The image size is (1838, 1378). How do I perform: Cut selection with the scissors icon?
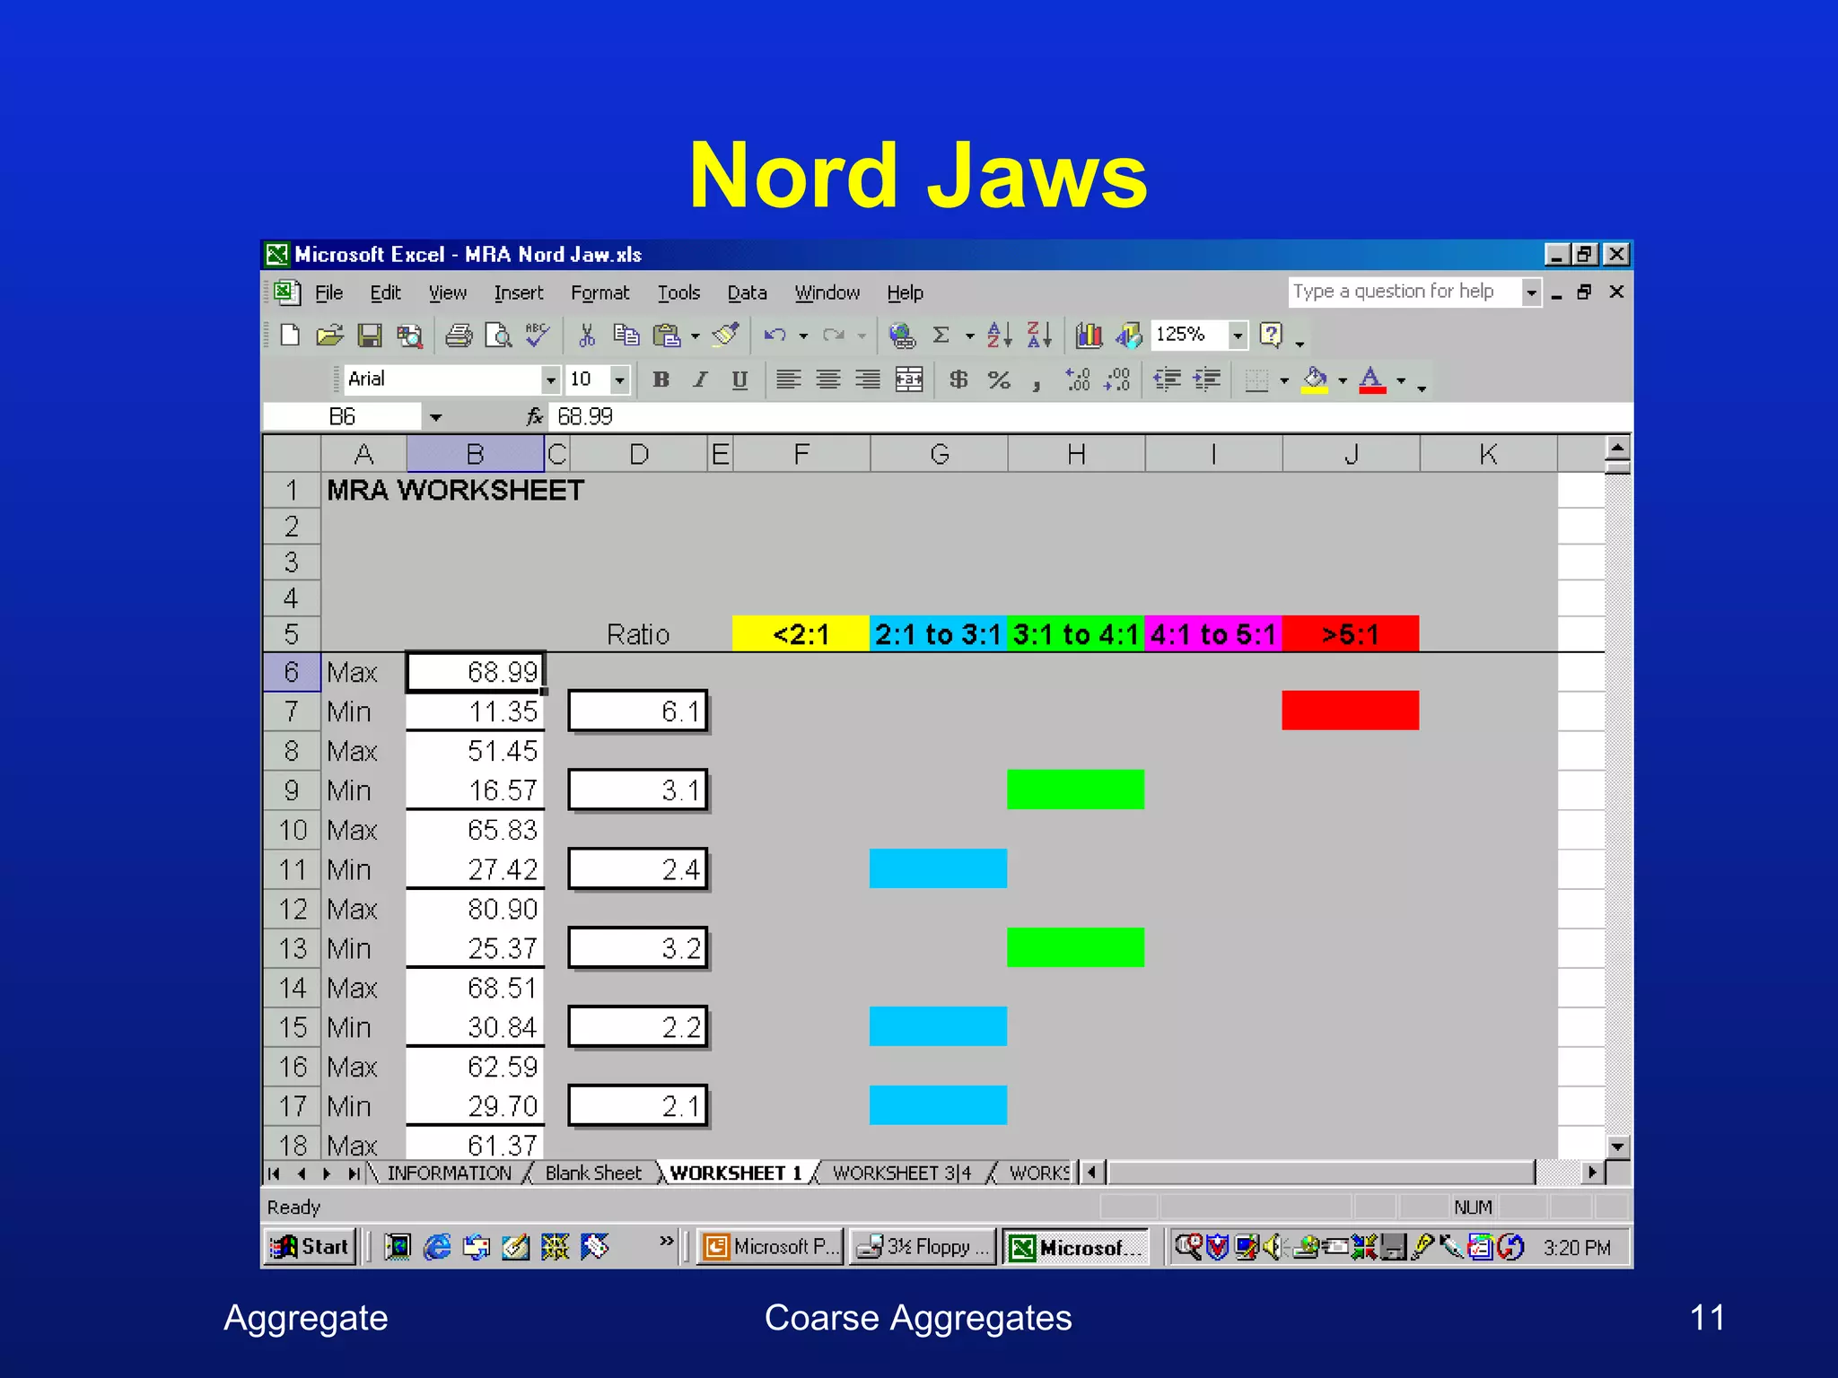click(x=587, y=336)
